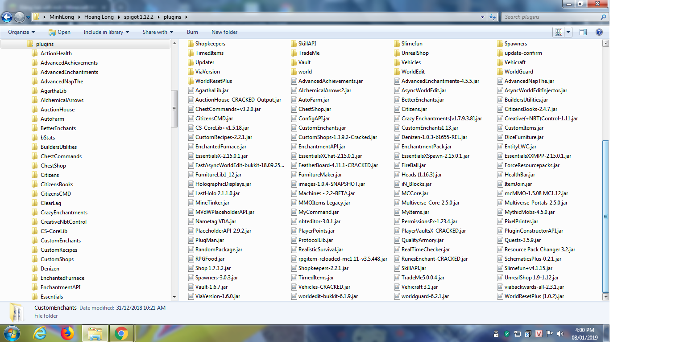The height and width of the screenshot is (344, 688).
Task: Click inside the Search plugins box
Action: click(x=551, y=17)
